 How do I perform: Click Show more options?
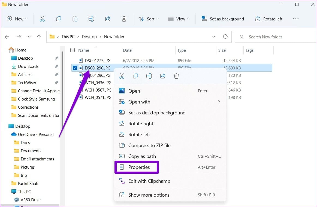[170, 195]
